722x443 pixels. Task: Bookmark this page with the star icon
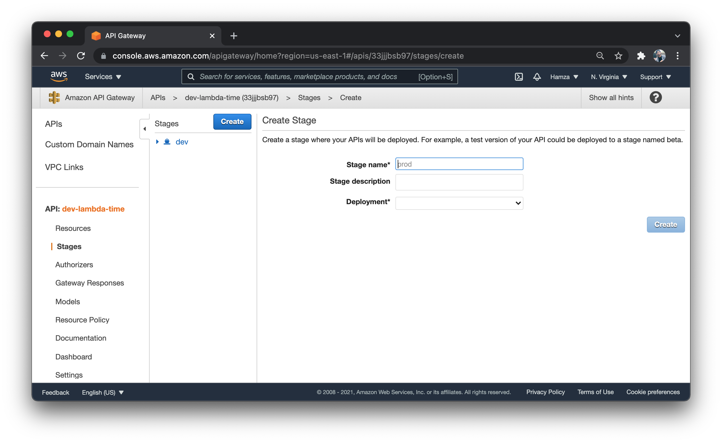(618, 56)
